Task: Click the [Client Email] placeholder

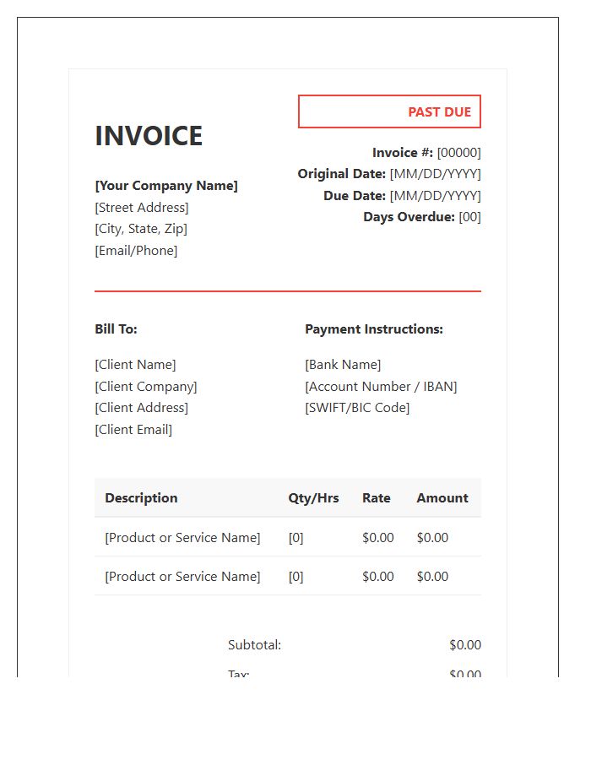Action: coord(133,430)
